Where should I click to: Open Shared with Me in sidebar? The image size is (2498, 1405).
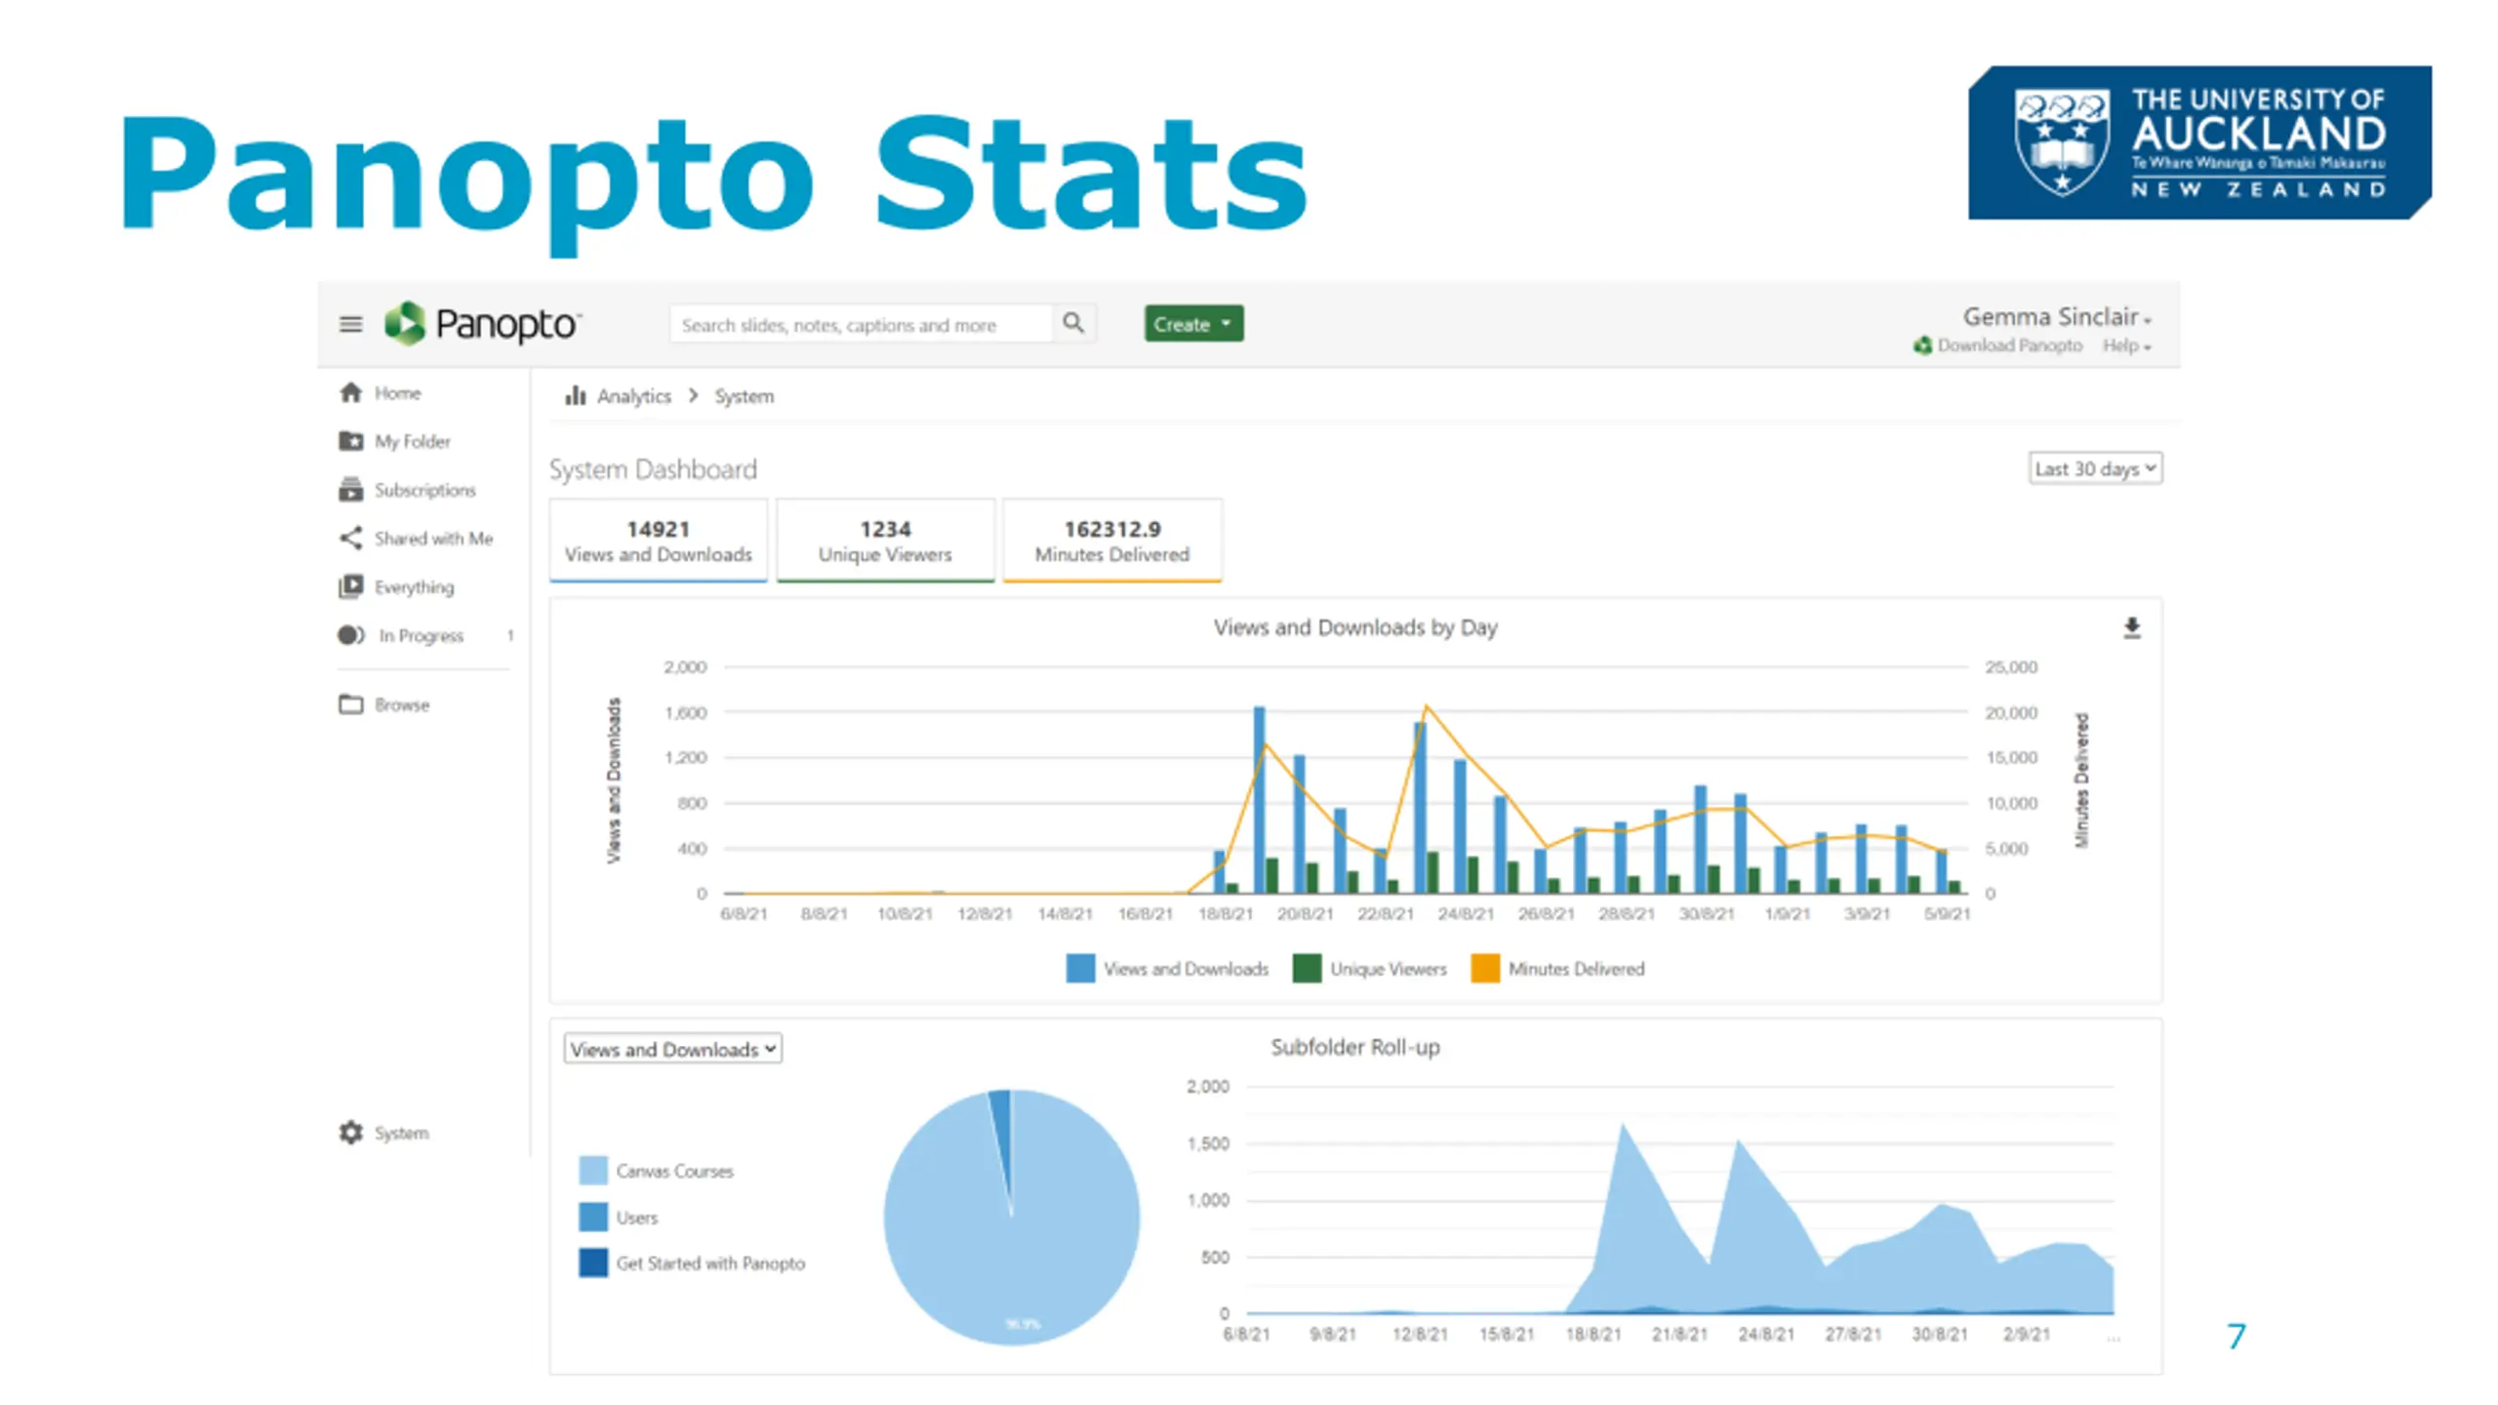point(433,539)
